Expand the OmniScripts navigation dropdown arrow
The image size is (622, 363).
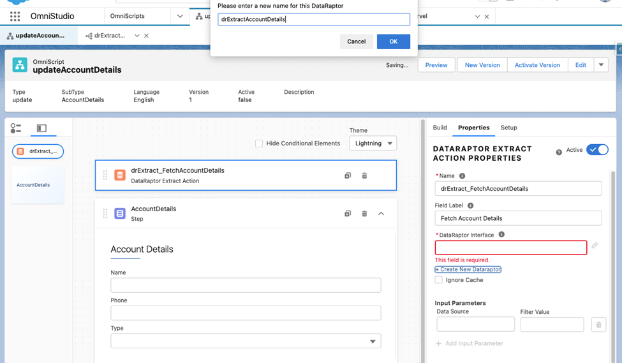pyautogui.click(x=180, y=16)
